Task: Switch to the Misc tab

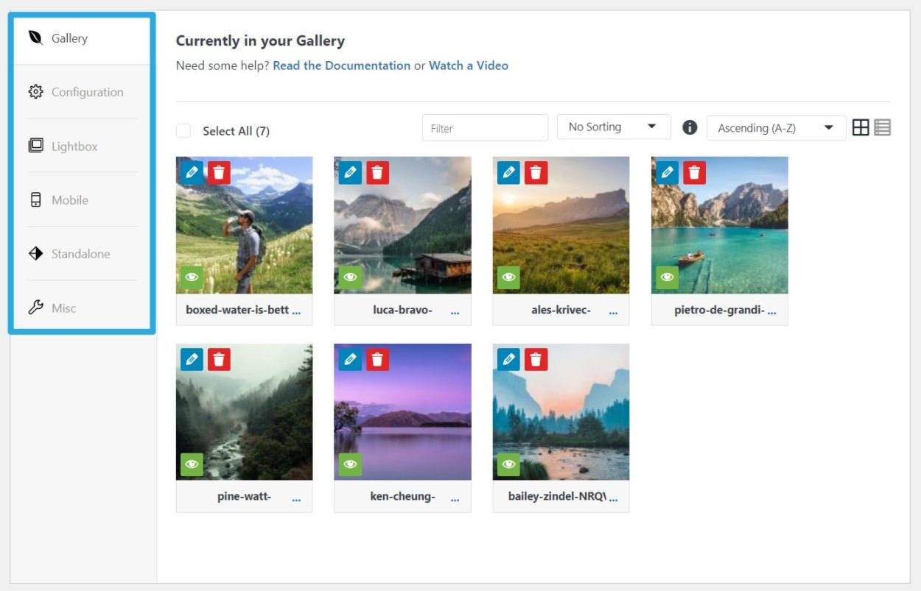Action: [x=63, y=308]
